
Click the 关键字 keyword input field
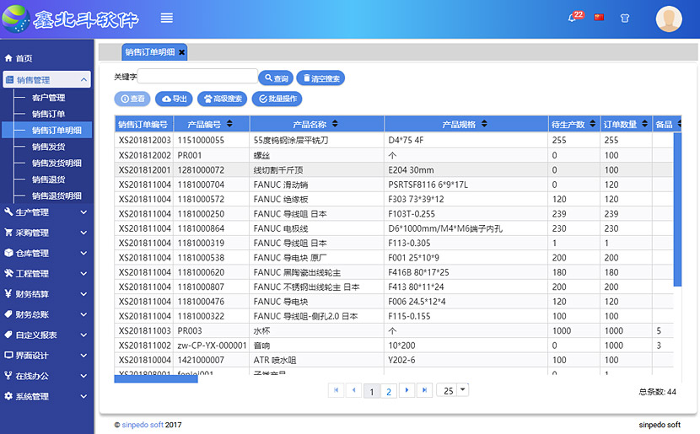coord(197,77)
